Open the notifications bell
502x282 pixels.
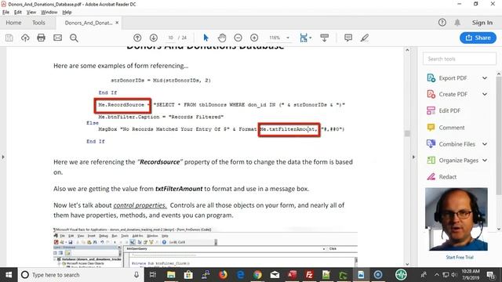(457, 23)
